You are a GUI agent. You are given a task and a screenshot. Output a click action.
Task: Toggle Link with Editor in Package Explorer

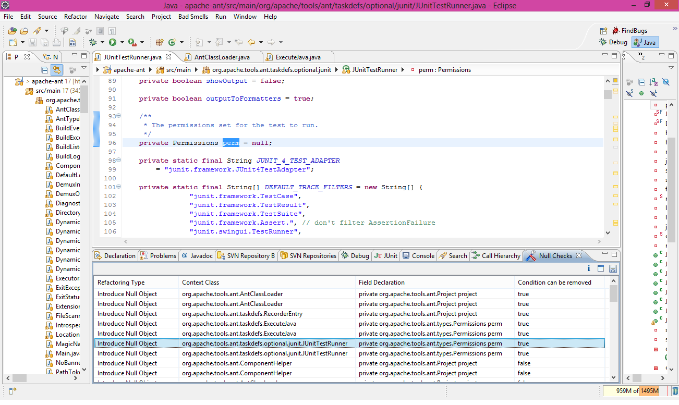pos(56,70)
